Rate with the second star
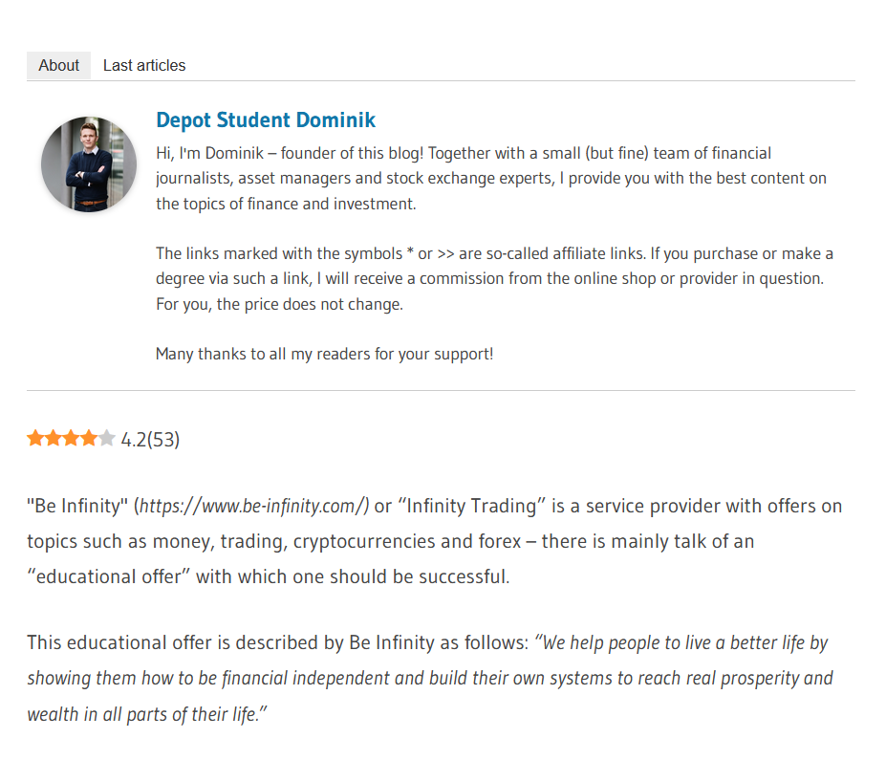886x760 pixels. tap(54, 438)
